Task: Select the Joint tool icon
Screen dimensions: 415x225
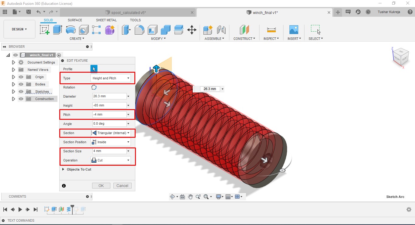Action: point(221,29)
